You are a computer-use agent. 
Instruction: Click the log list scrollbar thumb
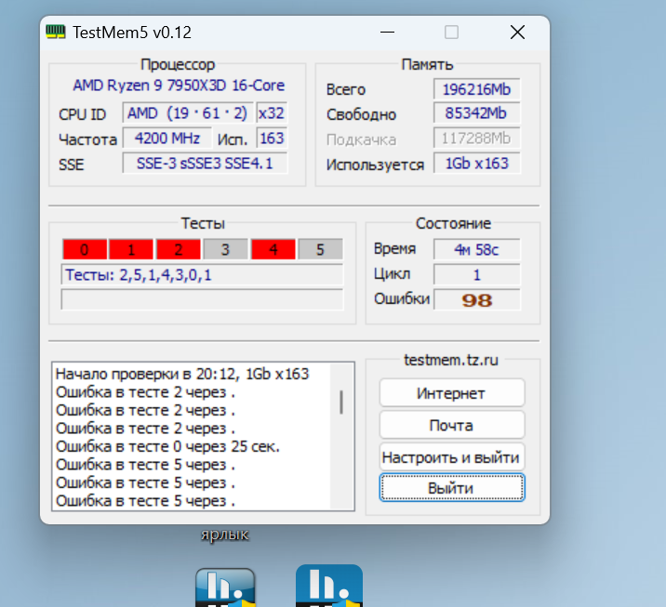[341, 402]
